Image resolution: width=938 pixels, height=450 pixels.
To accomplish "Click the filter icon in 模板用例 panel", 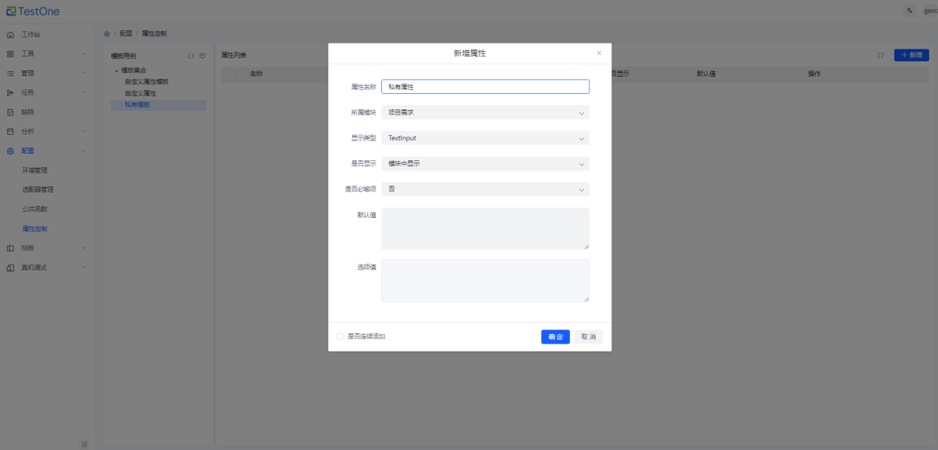I will (x=202, y=56).
